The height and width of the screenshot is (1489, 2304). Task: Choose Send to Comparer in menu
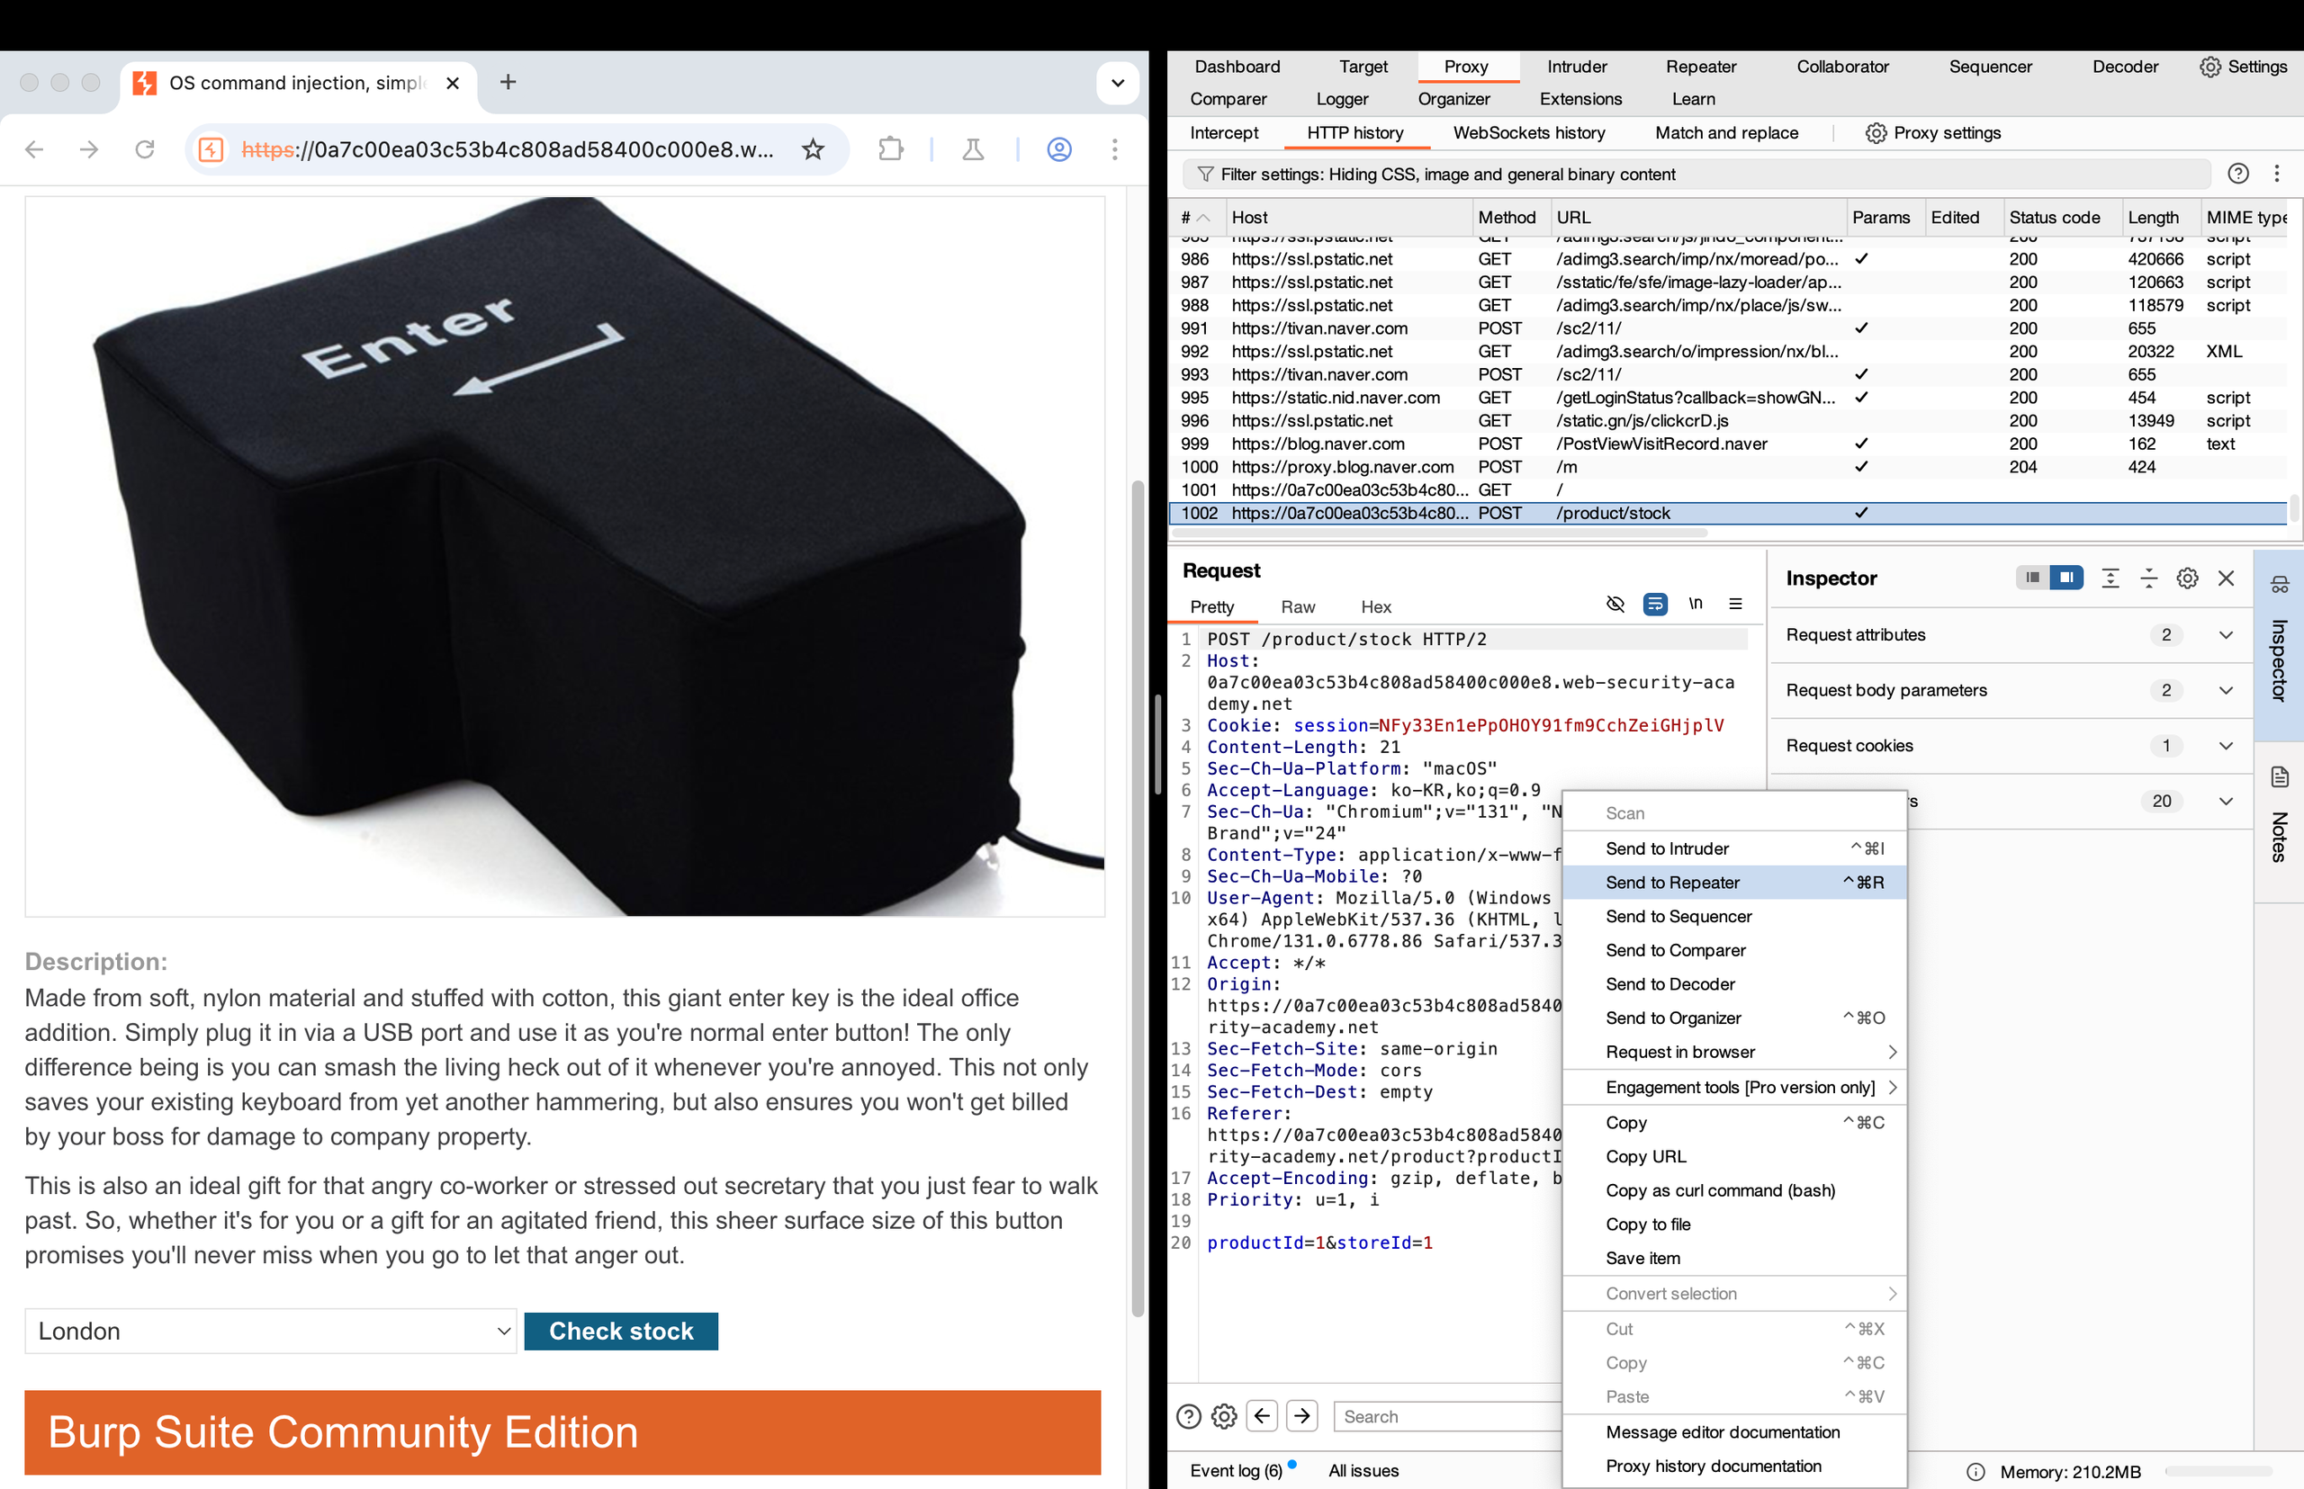(1734, 949)
